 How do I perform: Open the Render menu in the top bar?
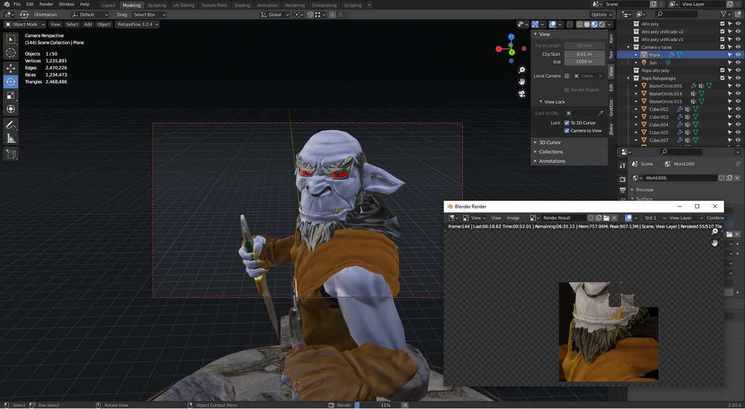point(46,4)
